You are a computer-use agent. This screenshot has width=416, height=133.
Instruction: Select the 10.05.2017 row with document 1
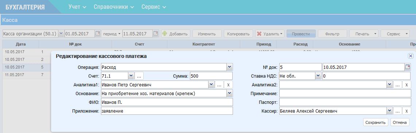click(27, 52)
